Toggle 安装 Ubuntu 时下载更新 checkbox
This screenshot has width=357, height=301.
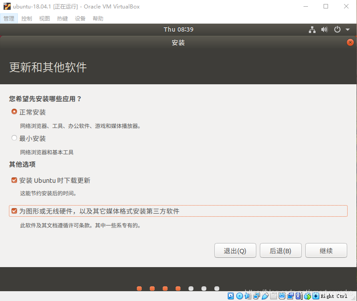(x=14, y=180)
